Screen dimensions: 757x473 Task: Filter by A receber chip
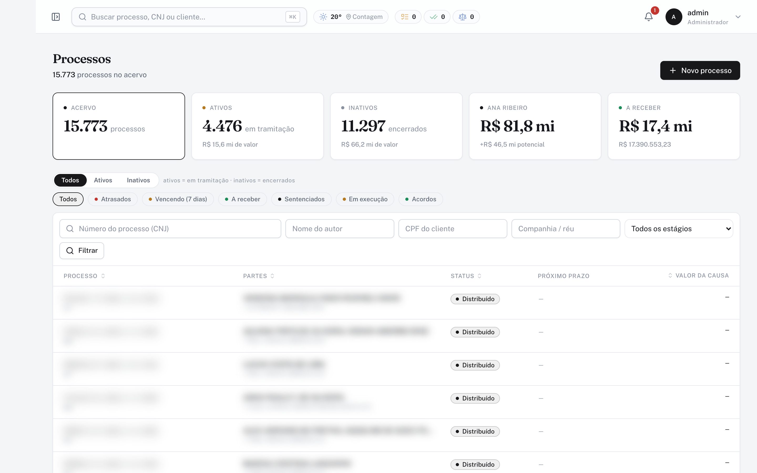[x=242, y=199]
